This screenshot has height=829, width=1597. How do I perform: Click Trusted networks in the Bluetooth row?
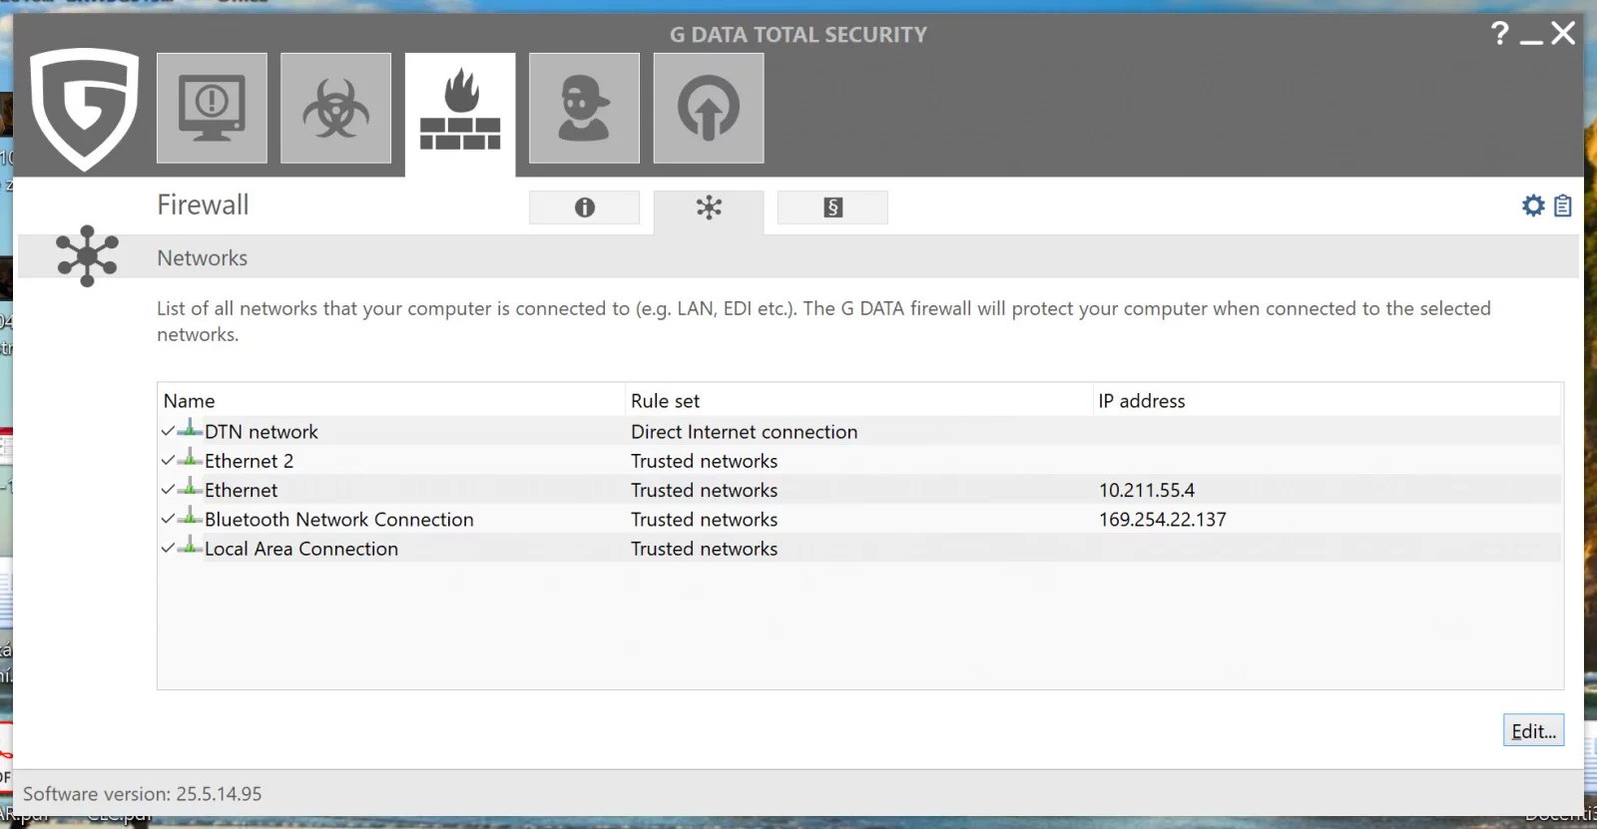[x=705, y=520]
